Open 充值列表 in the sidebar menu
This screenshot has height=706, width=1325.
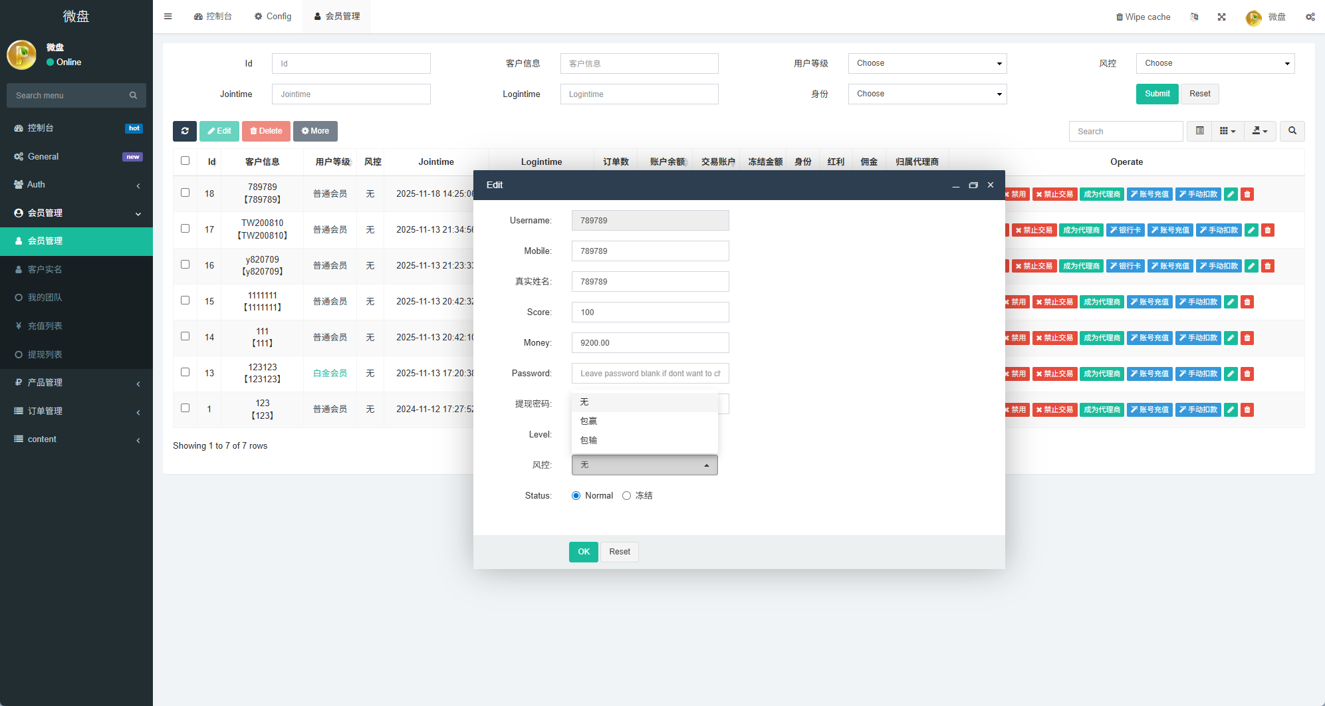[x=45, y=326]
